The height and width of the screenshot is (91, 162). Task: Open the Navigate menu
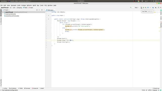click(14, 5)
